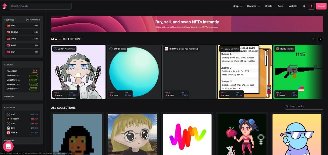The image size is (328, 155).
Task: Open the ZORB Zorbs collection card
Action: tap(134, 72)
